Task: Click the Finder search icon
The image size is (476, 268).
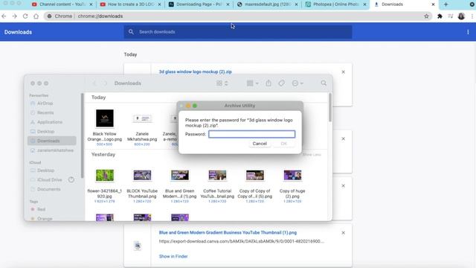Action: pos(324,83)
